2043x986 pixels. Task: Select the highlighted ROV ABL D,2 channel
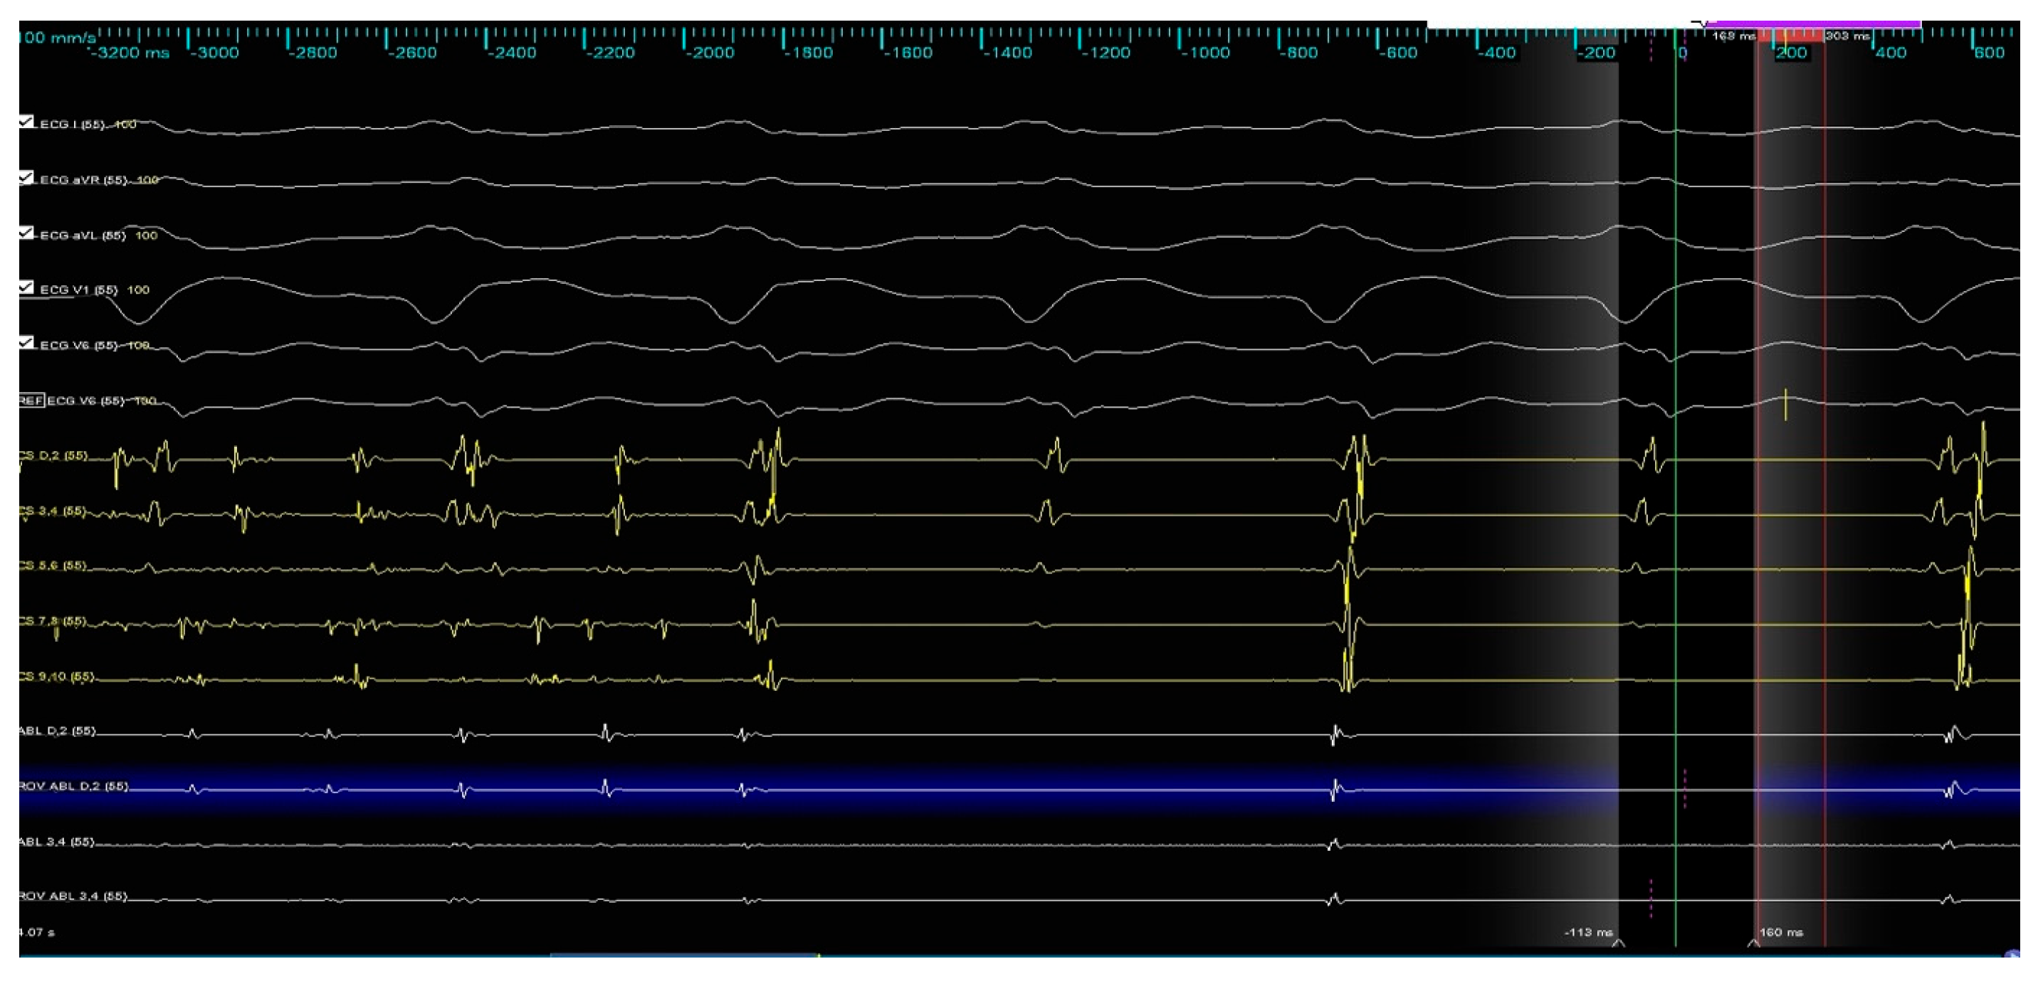coord(75,786)
